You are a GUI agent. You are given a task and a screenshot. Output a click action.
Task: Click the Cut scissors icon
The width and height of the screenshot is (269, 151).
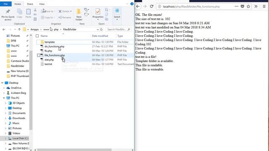(35, 10)
